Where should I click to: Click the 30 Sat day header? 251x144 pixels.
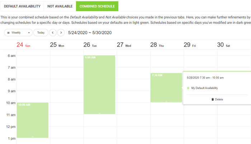[x=224, y=45]
